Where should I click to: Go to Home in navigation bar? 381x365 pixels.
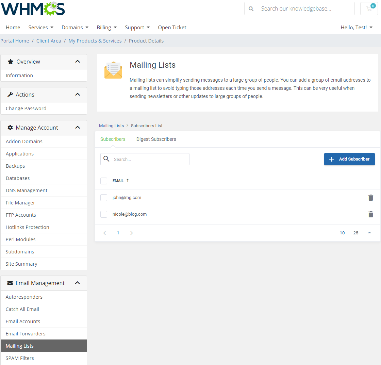point(13,28)
